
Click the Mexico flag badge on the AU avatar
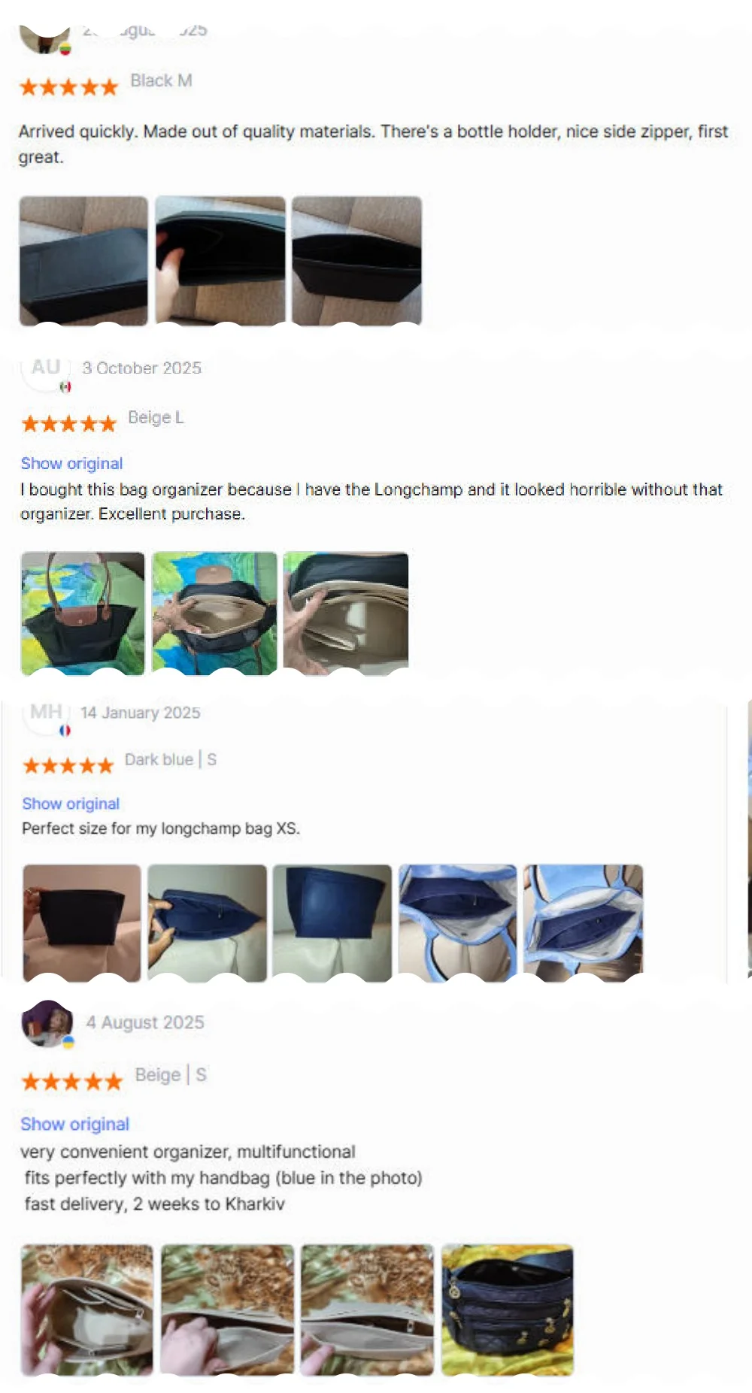(65, 386)
